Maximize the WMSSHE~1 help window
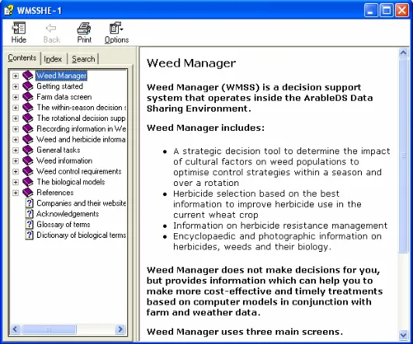The image size is (413, 344). point(387,11)
